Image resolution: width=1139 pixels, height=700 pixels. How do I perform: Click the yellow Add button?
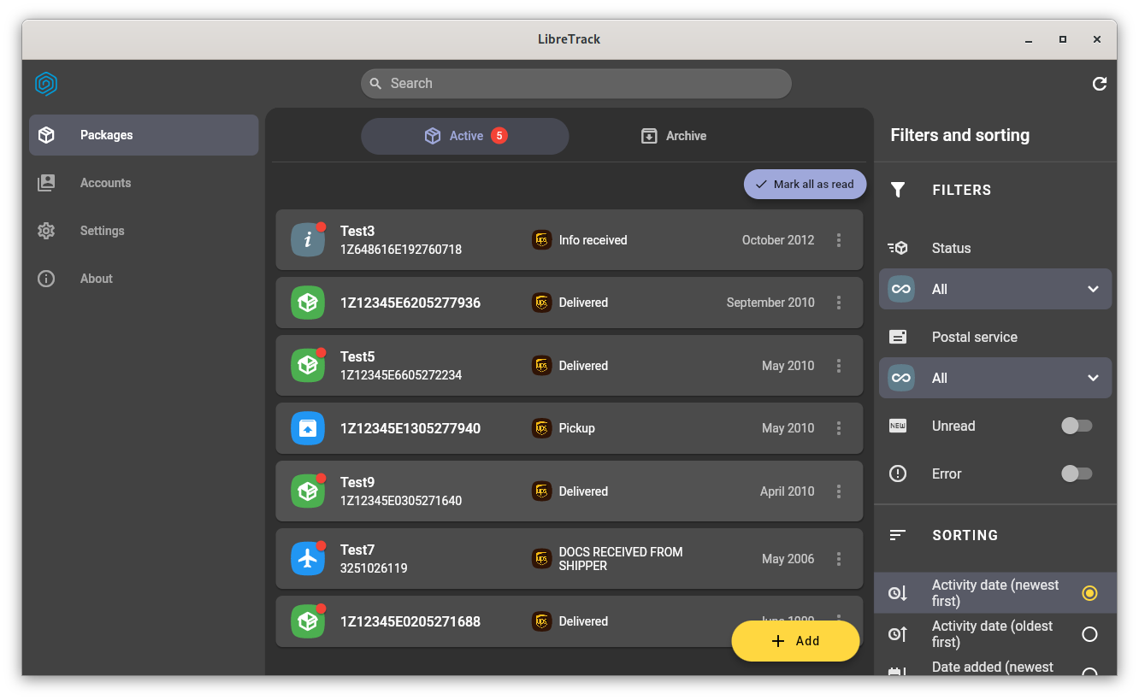point(795,641)
